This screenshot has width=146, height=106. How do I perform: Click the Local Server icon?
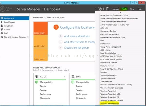2,22
